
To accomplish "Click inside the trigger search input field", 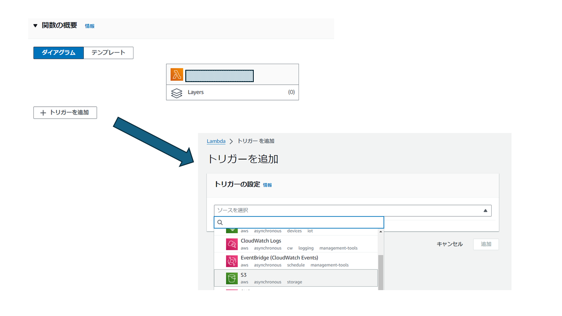I will point(299,223).
